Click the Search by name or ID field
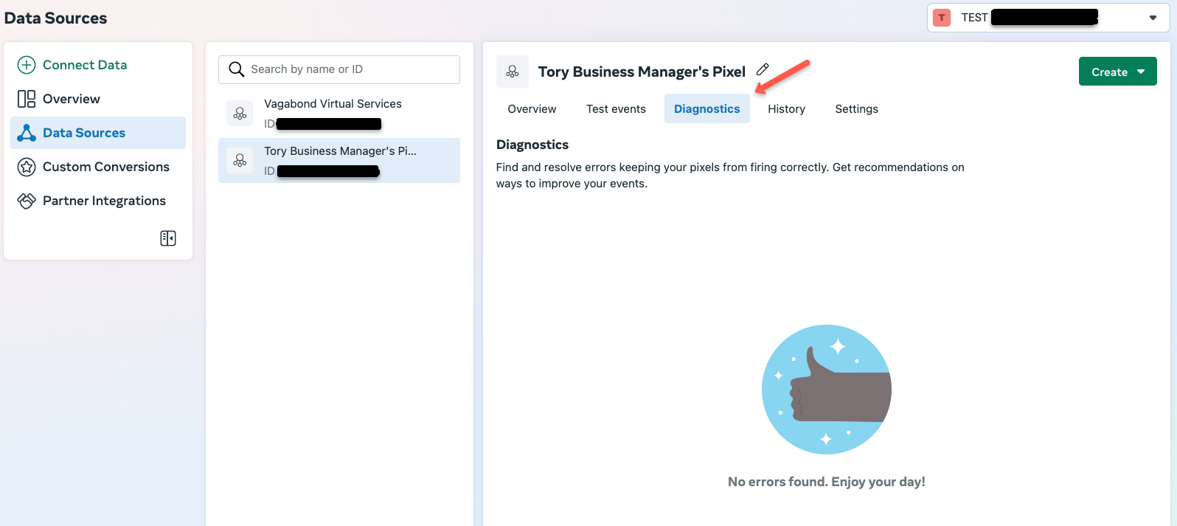The height and width of the screenshot is (526, 1177). (x=339, y=69)
